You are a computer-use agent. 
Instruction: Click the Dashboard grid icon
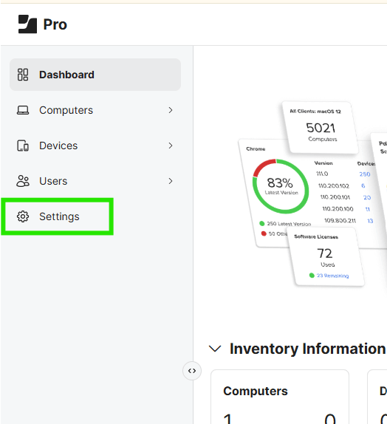(x=23, y=75)
